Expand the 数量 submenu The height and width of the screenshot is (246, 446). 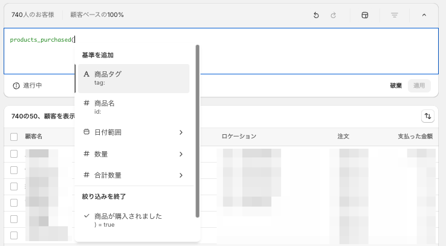pos(133,154)
